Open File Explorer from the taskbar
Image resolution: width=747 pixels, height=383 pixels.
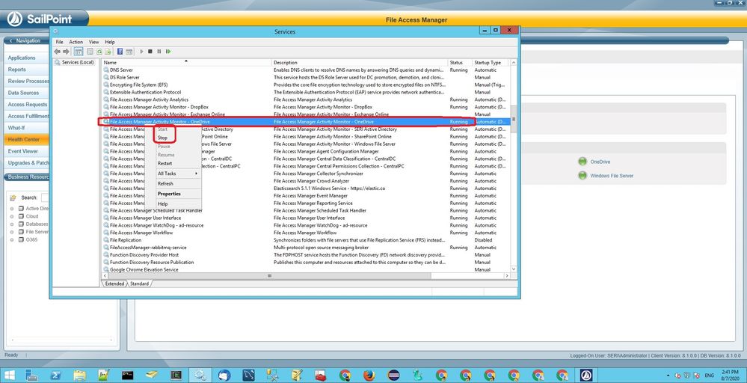(80, 375)
